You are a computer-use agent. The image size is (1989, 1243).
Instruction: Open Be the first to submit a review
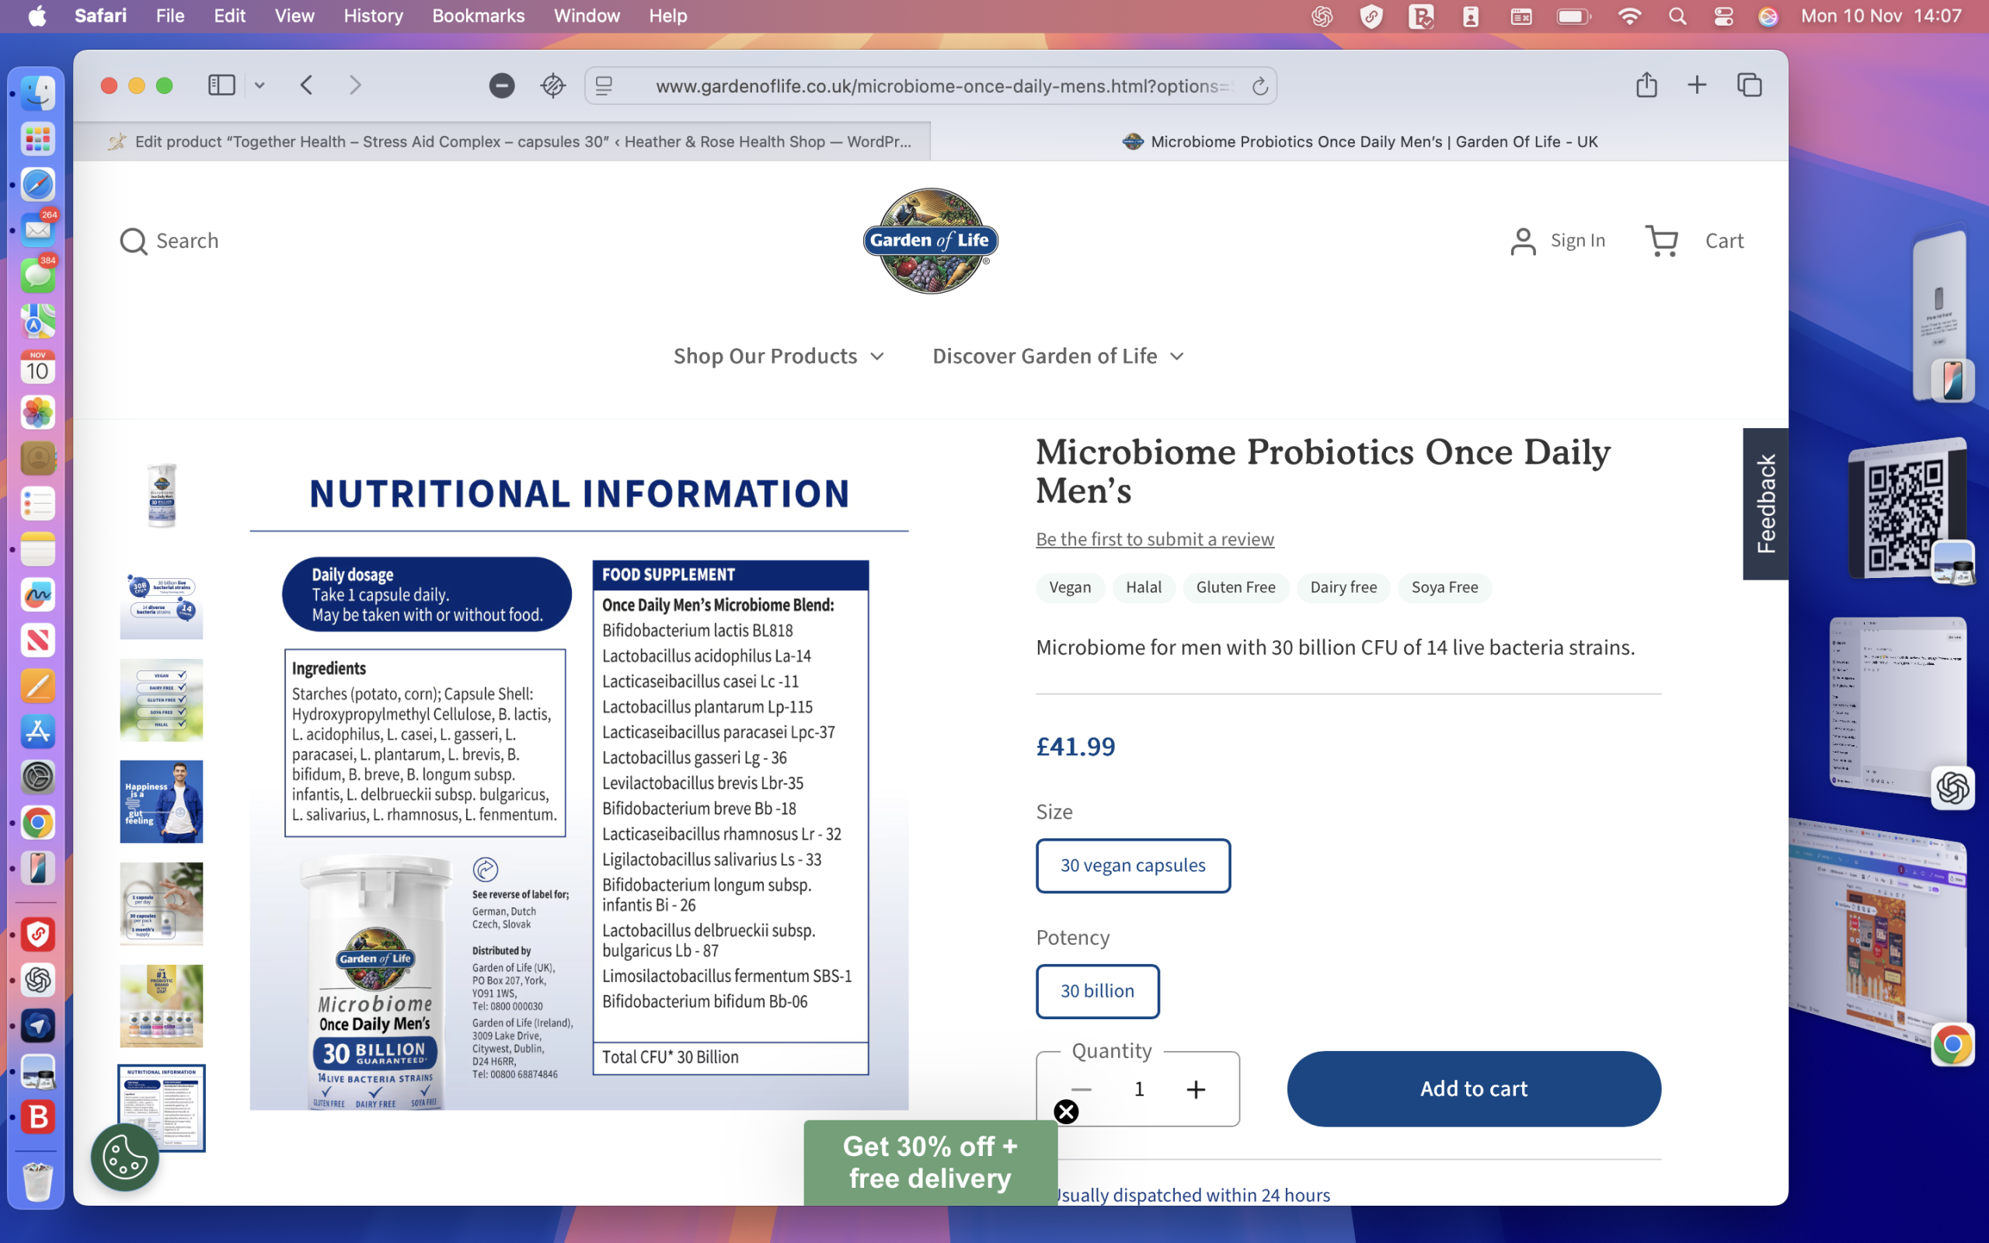click(1154, 538)
